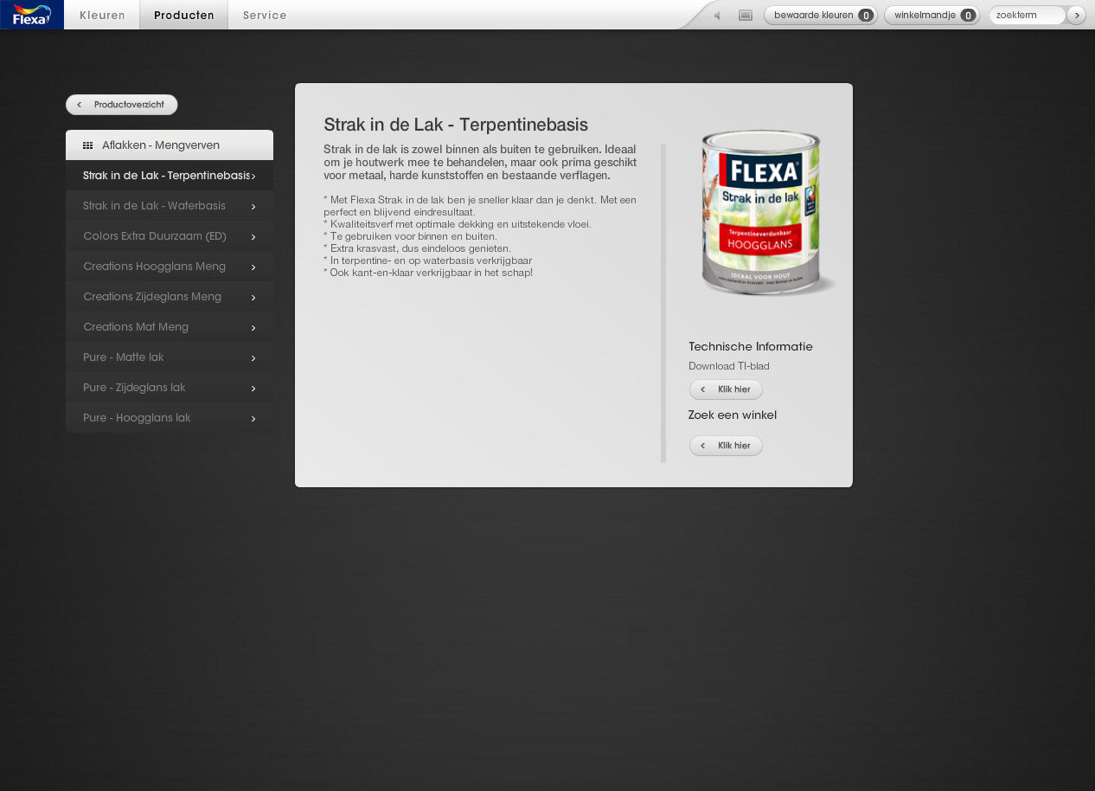The height and width of the screenshot is (791, 1095).
Task: Click the product title heading in main panel
Action: click(456, 125)
